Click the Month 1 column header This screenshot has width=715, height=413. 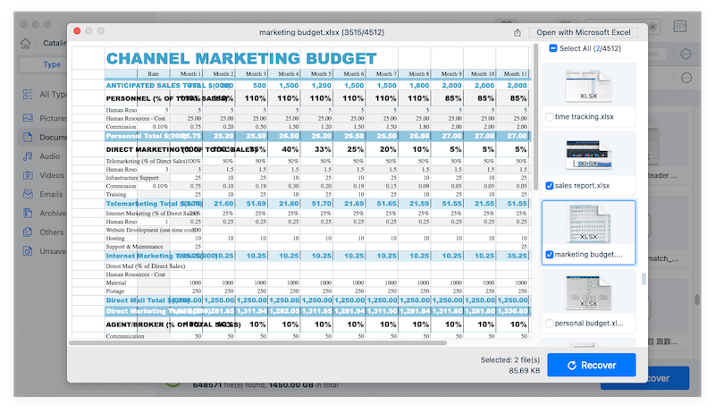click(189, 74)
